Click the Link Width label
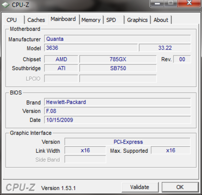202x195 pixels. [48, 151]
